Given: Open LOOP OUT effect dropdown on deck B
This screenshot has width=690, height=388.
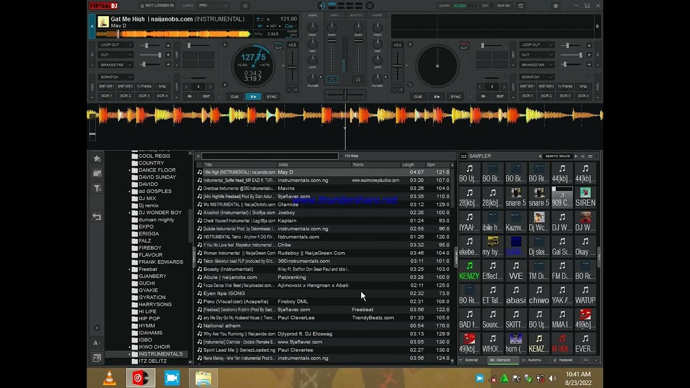Looking at the screenshot, I should pos(537,45).
